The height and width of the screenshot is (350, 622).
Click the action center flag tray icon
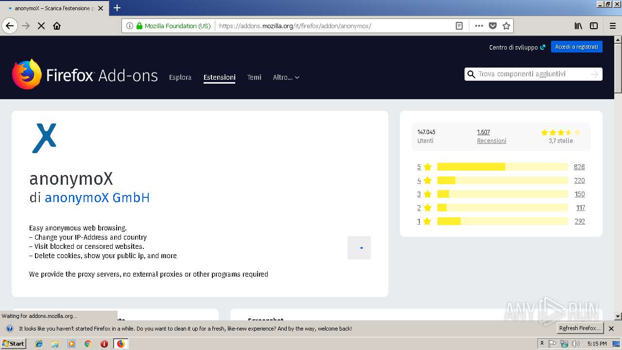[x=553, y=344]
